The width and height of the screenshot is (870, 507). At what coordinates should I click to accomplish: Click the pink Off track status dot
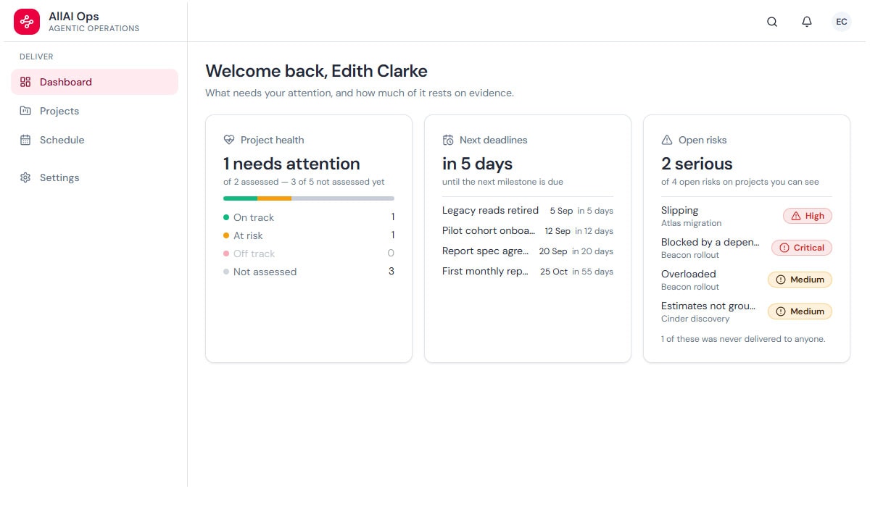tap(226, 253)
